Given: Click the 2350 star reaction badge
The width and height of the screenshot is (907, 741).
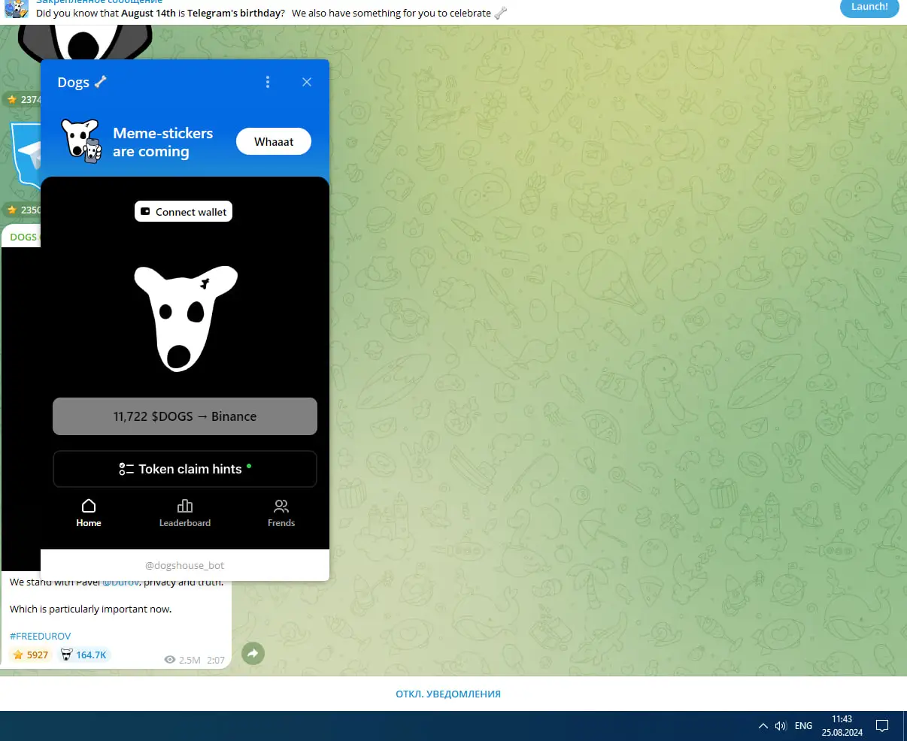Looking at the screenshot, I should click(x=23, y=210).
